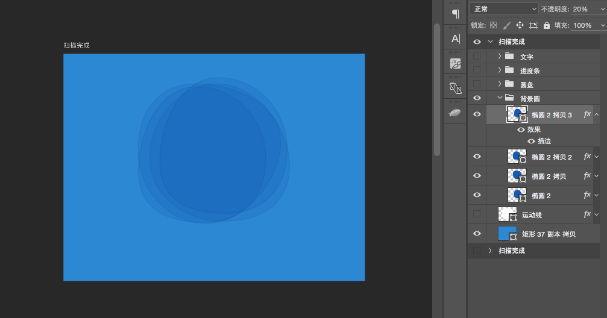The height and width of the screenshot is (318, 607).
Task: Select thumbnail of 椭圆 2 拷贝
Action: [517, 176]
